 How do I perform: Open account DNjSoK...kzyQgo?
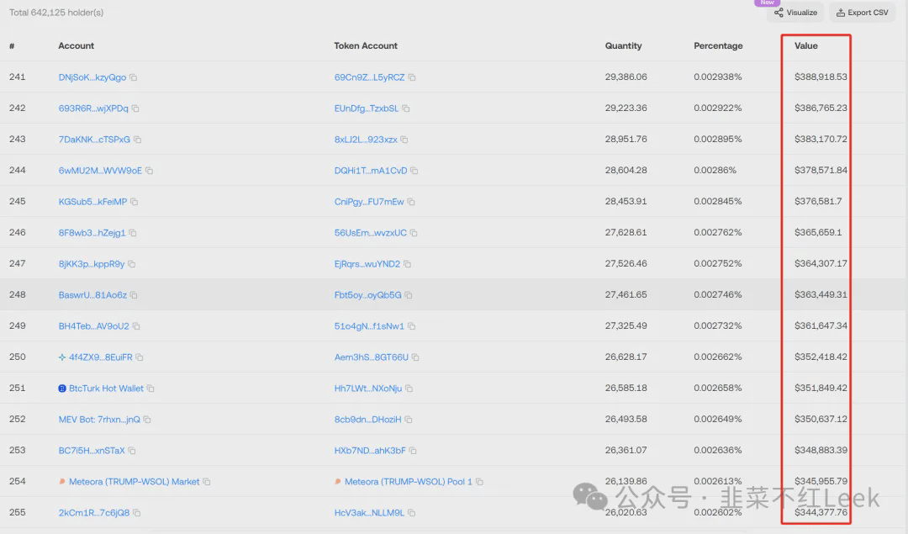[x=92, y=77]
